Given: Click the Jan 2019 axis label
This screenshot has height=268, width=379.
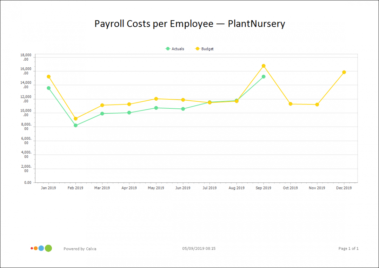Looking at the screenshot, I should click(x=48, y=188).
